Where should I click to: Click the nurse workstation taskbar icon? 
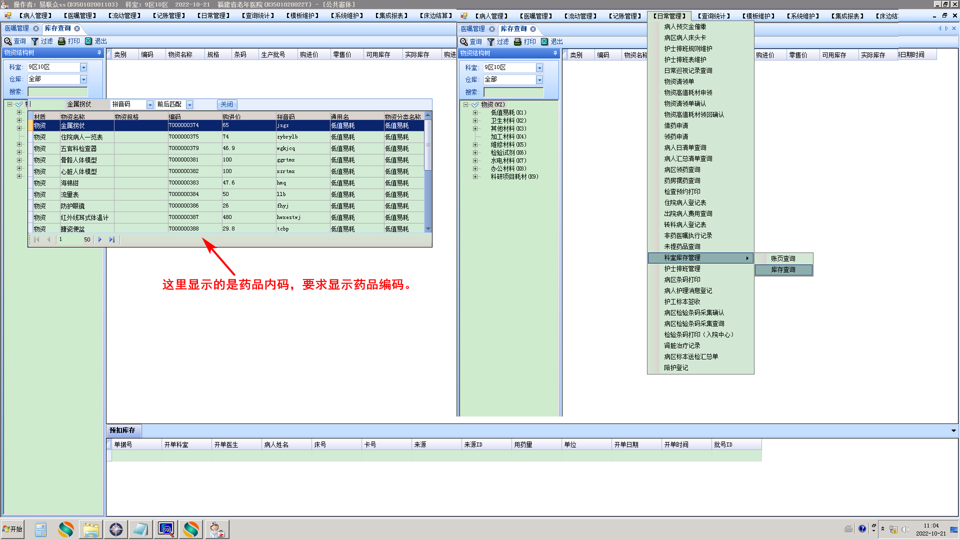coord(216,529)
